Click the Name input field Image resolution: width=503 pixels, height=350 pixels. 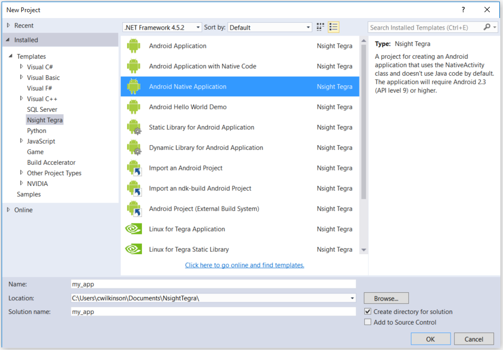coord(213,284)
